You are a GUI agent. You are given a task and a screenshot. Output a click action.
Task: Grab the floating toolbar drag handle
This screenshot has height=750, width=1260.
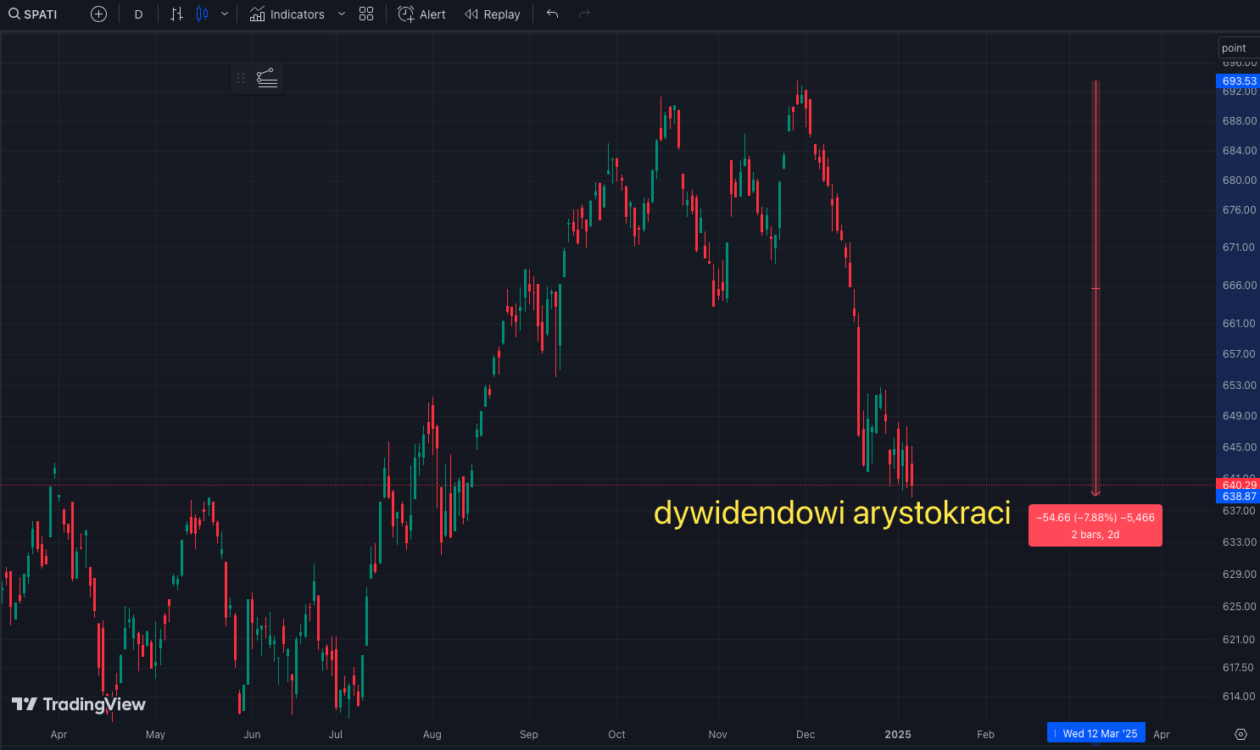click(x=241, y=79)
